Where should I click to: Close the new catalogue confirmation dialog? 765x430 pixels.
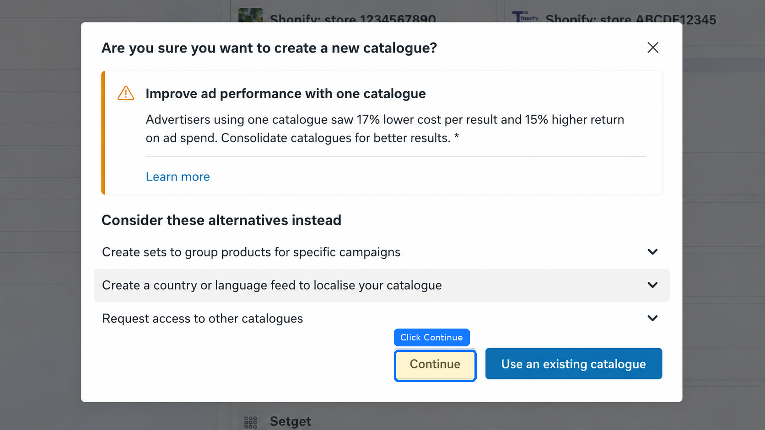653,48
